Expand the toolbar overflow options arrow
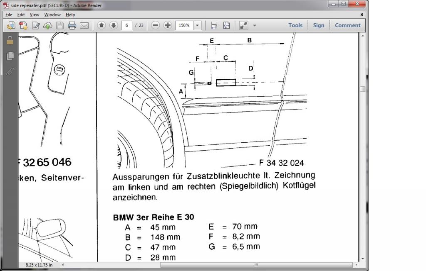Image resolution: width=426 pixels, height=271 pixels. (255, 25)
